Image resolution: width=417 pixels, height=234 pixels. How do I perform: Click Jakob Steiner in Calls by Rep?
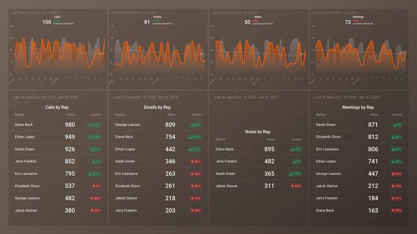(x=26, y=210)
